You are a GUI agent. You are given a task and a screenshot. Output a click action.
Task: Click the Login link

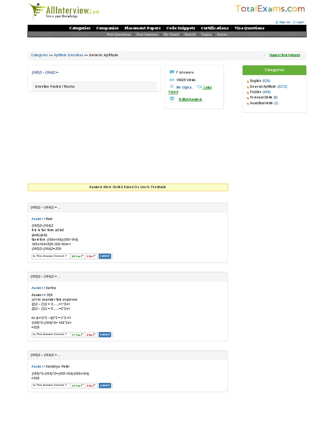(300, 22)
